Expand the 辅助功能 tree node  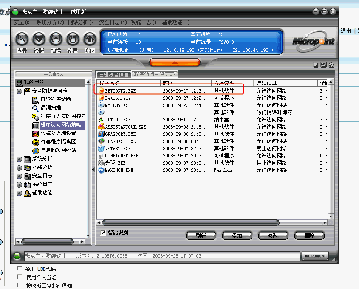[20, 193]
